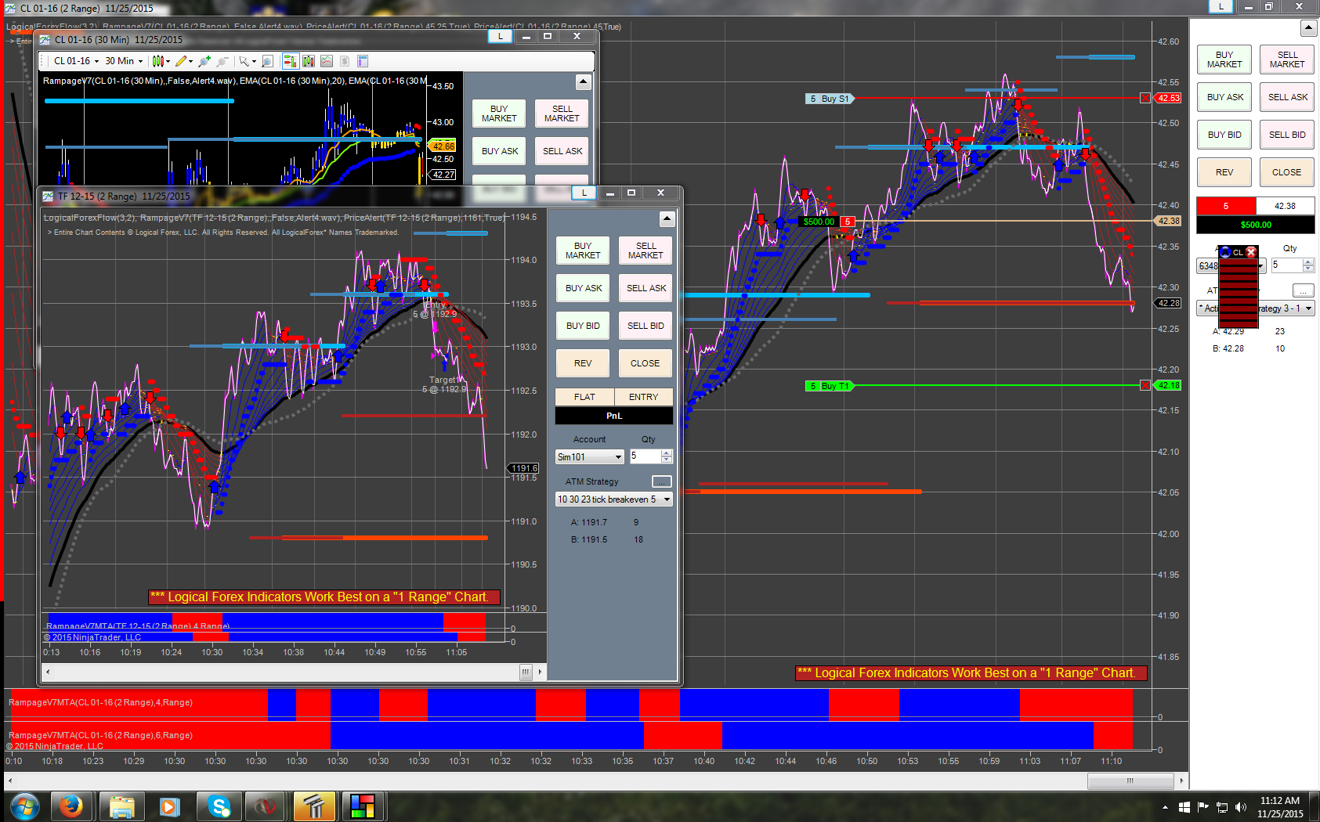Screen dimensions: 1320x822
Task: Open instrument dropdown CL 01-16 in 30 Min toolbar
Action: click(x=76, y=61)
